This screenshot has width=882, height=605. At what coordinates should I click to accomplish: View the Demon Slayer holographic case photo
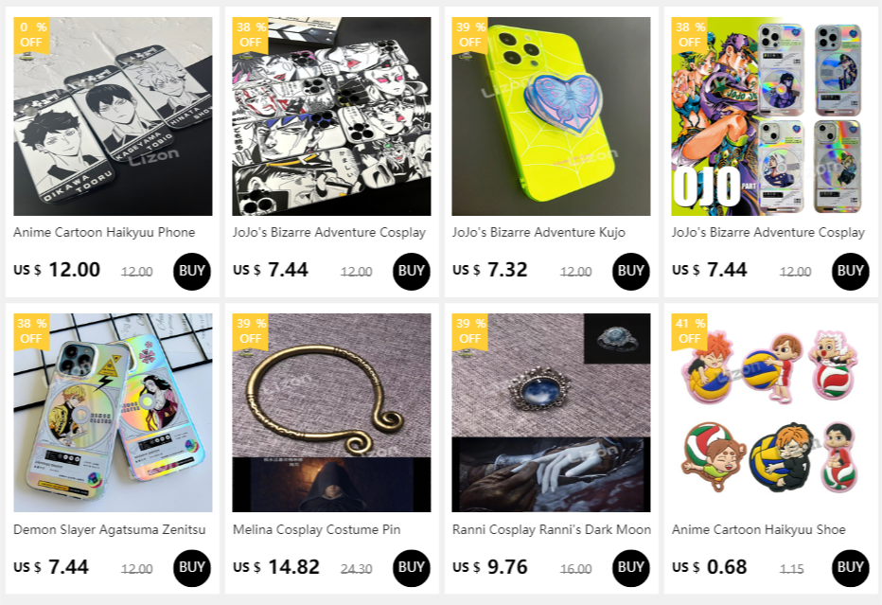113,413
